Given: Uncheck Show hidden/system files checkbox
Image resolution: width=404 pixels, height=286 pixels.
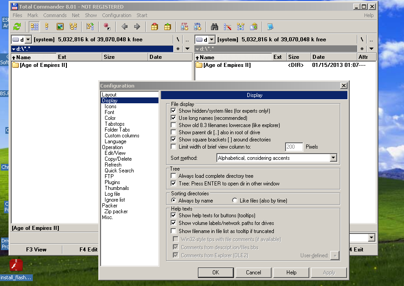Looking at the screenshot, I should [x=174, y=111].
